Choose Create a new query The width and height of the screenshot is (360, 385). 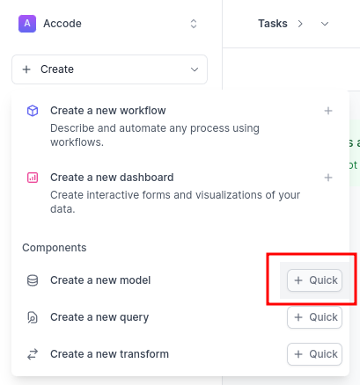(99, 317)
